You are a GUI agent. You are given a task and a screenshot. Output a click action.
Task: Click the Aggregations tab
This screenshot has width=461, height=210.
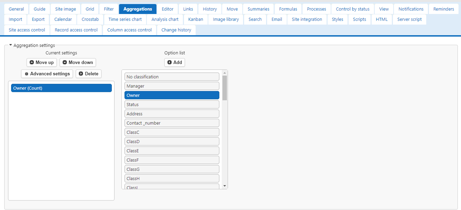pos(138,9)
